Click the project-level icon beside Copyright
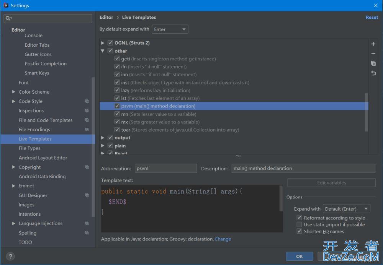 [87, 167]
